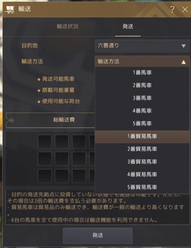
Task: Choose 1番馬車 from the list
Action: (142, 73)
